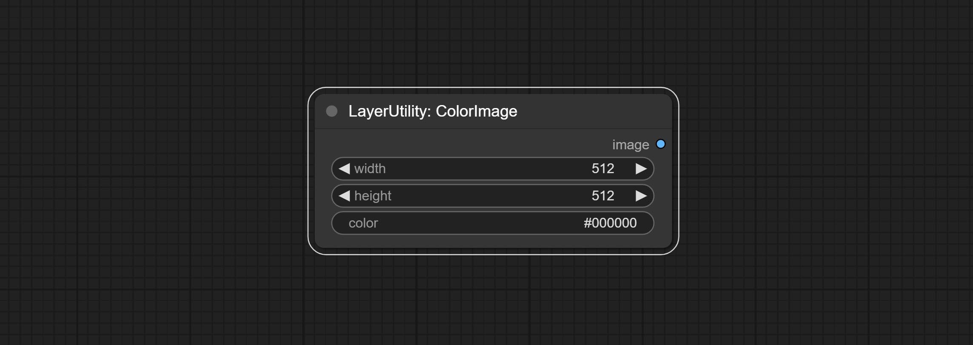Decrease width with the left arrow
Viewport: 973px width, 345px height.
point(344,168)
